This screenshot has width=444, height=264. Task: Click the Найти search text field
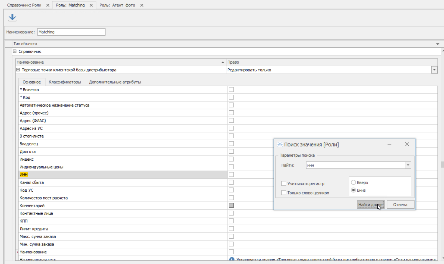(x=356, y=165)
